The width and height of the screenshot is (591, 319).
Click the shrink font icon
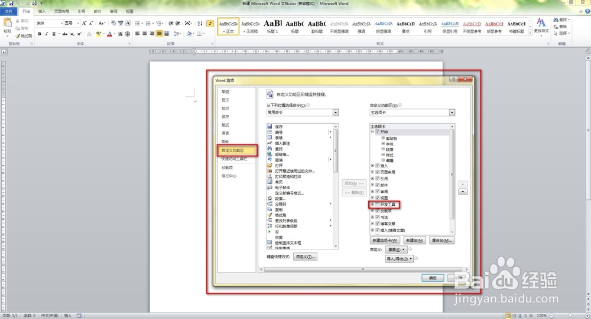[x=91, y=24]
